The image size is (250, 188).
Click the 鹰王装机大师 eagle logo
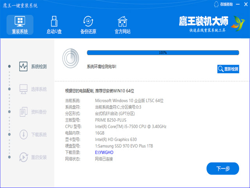point(238,23)
